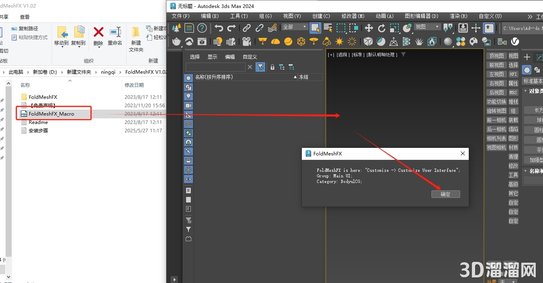
Task: Click the V-Ray logo icon
Action: (x=515, y=41)
